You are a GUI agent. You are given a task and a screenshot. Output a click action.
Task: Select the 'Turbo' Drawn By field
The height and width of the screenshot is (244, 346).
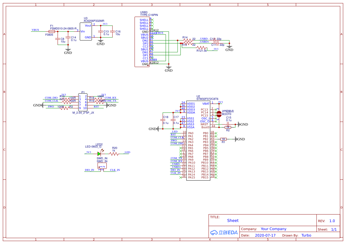tap(306, 235)
